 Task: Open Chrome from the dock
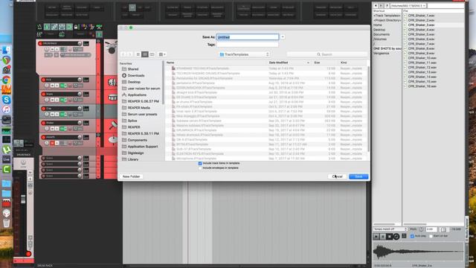point(7,80)
